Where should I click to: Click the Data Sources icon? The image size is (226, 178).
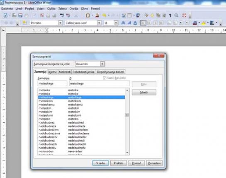tap(164, 15)
